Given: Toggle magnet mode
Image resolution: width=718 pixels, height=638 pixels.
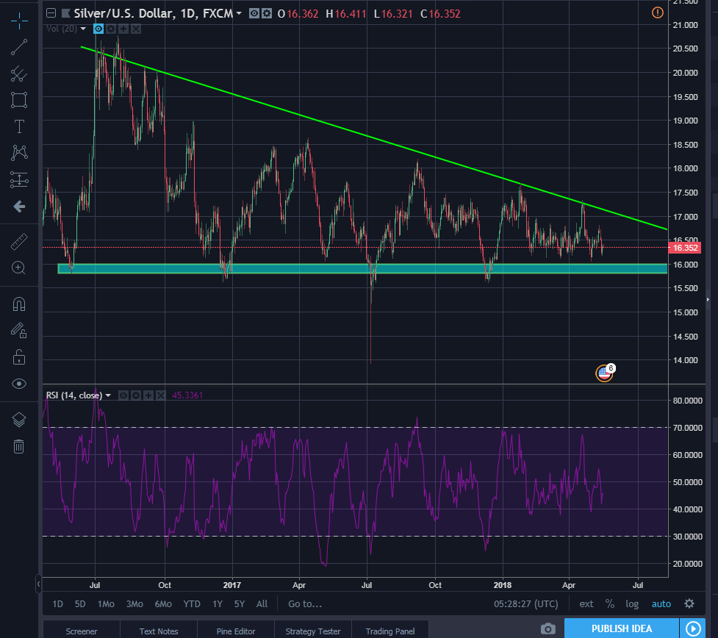Looking at the screenshot, I should [x=19, y=304].
